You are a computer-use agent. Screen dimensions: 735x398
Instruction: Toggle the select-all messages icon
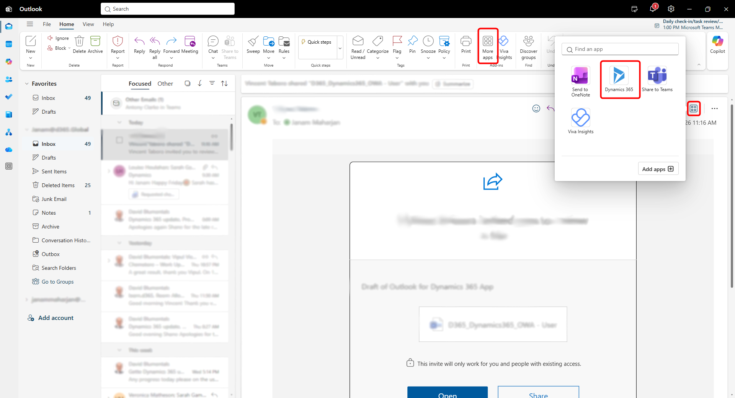pyautogui.click(x=188, y=83)
